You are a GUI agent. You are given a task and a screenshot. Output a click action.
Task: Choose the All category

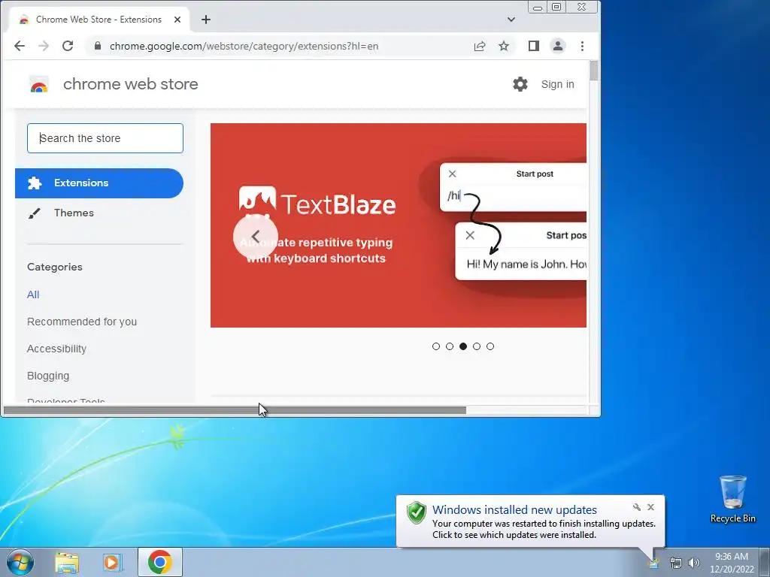click(x=33, y=295)
